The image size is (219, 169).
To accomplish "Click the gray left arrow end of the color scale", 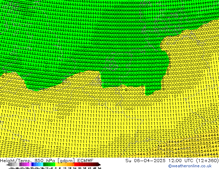I will pos(8,165).
